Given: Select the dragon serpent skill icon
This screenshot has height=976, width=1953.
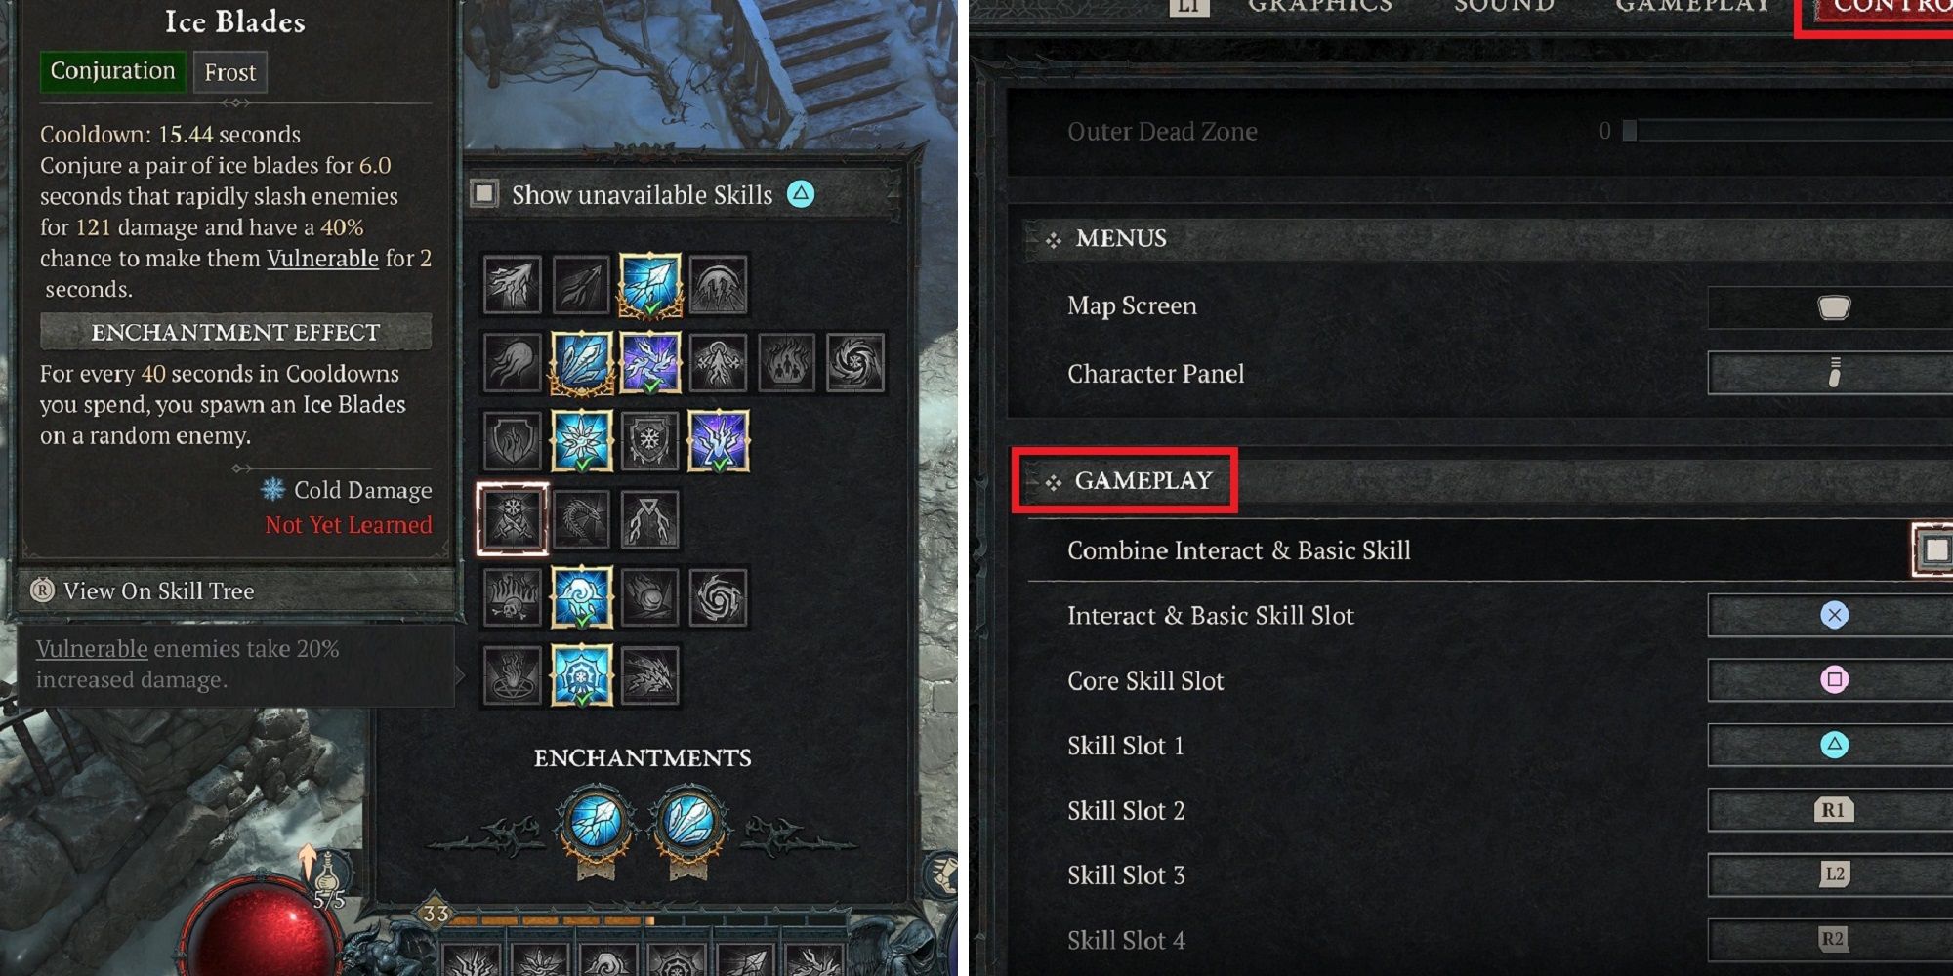Looking at the screenshot, I should 581,519.
